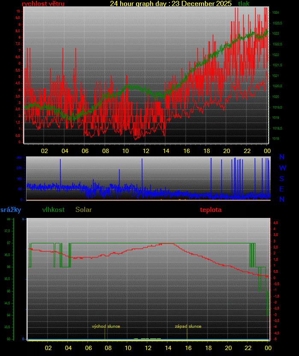This screenshot has height=356, width=299.
Task: Click the 'W' wind direction letter
Action: tap(282, 168)
